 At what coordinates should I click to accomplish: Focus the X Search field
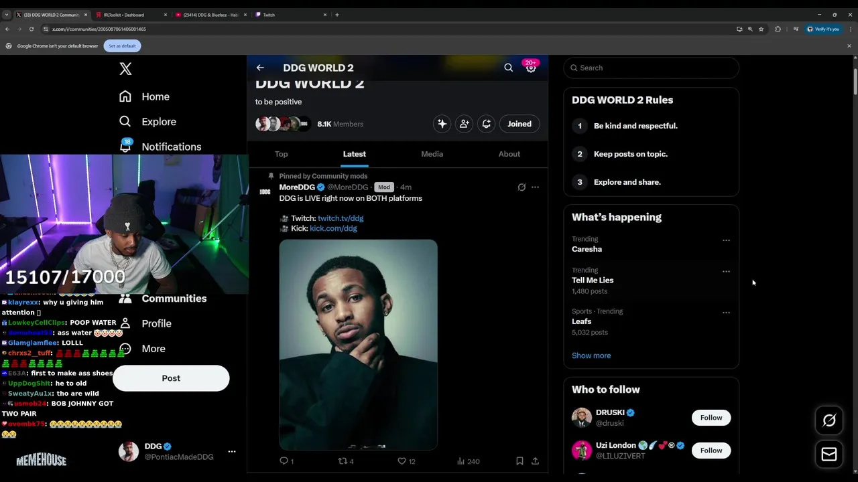(x=651, y=68)
